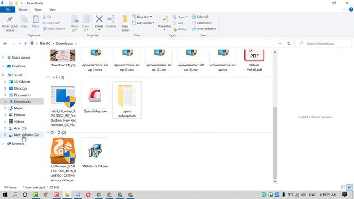Click Downloads in the address bar
The image size is (354, 199).
coord(65,43)
